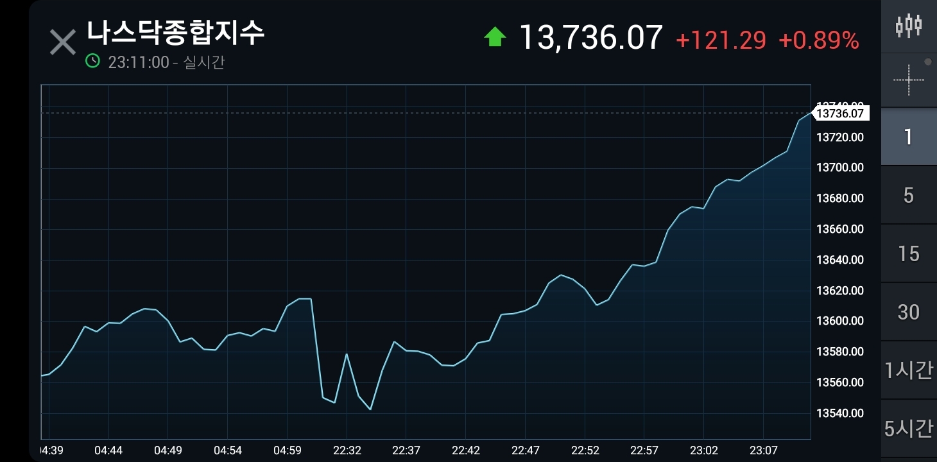Screen dimensions: 937x462
Task: Choose the 15 minute interval
Action: coord(908,253)
